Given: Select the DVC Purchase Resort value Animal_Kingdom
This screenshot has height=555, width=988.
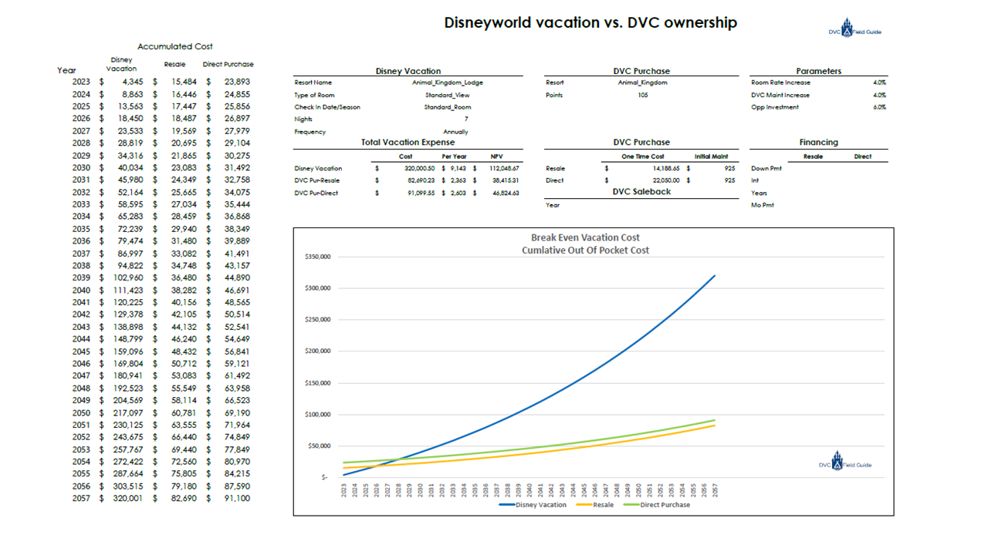Looking at the screenshot, I should pyautogui.click(x=642, y=82).
